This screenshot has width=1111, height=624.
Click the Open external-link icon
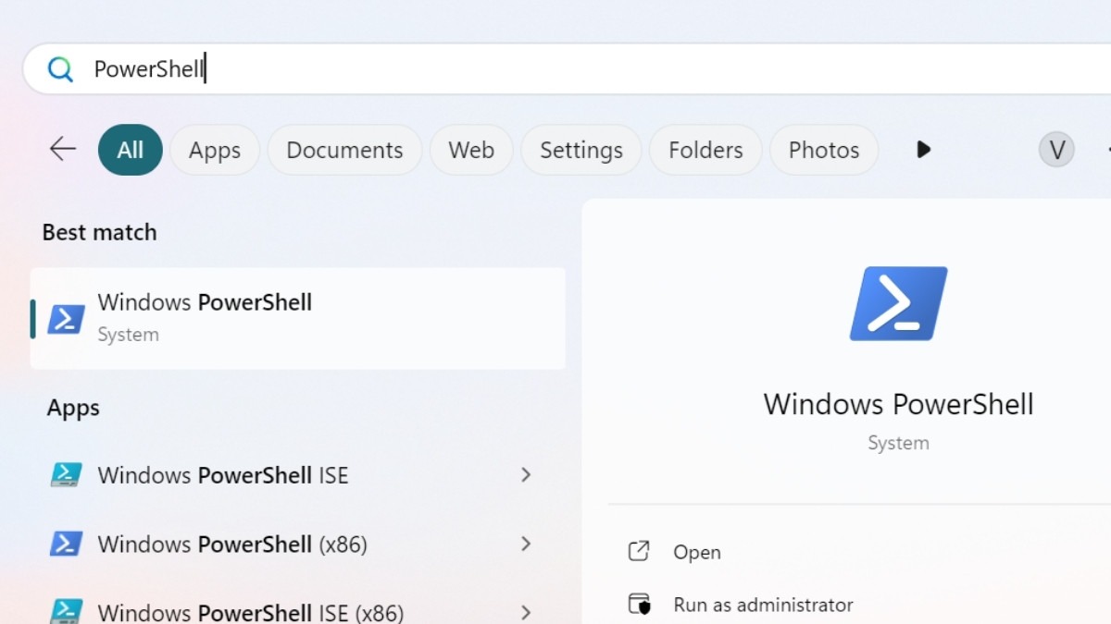(639, 552)
